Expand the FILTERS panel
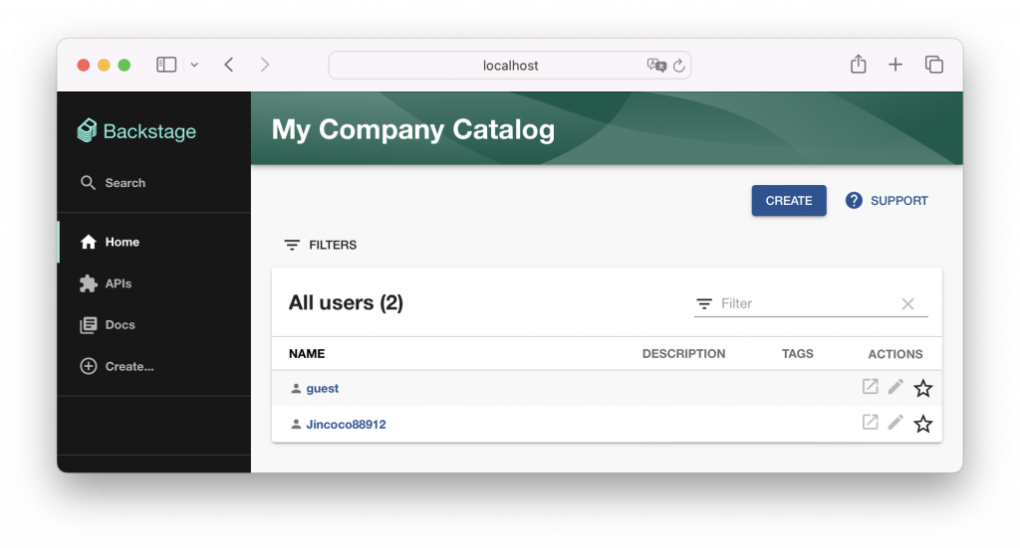The image size is (1020, 548). tap(321, 245)
